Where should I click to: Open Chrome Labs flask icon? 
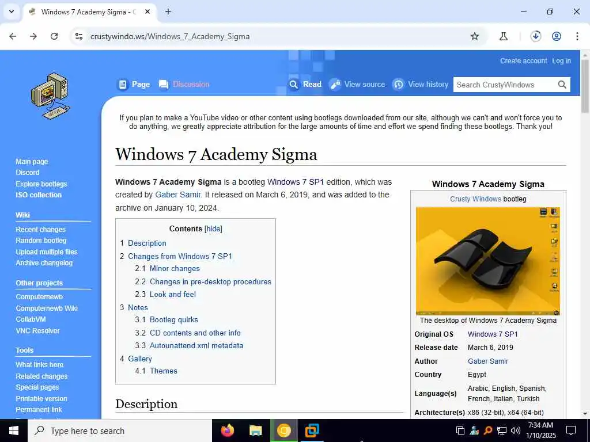coord(504,36)
